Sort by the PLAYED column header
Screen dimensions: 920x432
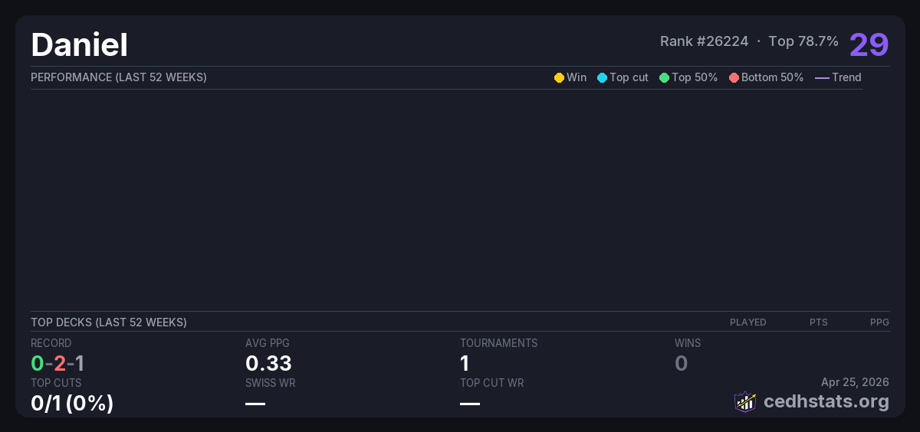tap(747, 322)
